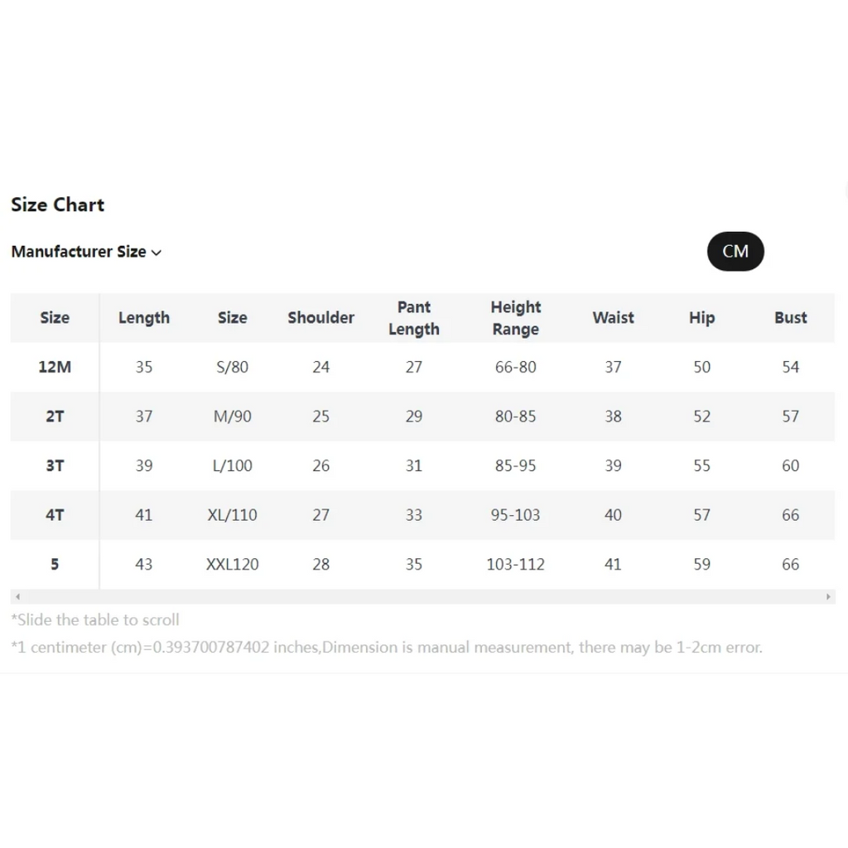Image resolution: width=848 pixels, height=848 pixels.
Task: Select the 2T size row label
Action: tap(55, 417)
